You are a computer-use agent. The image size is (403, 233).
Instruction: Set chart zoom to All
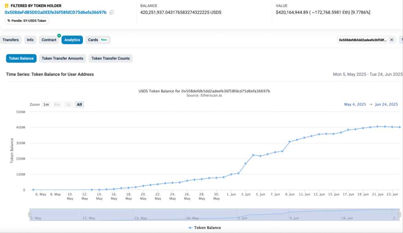(x=79, y=104)
